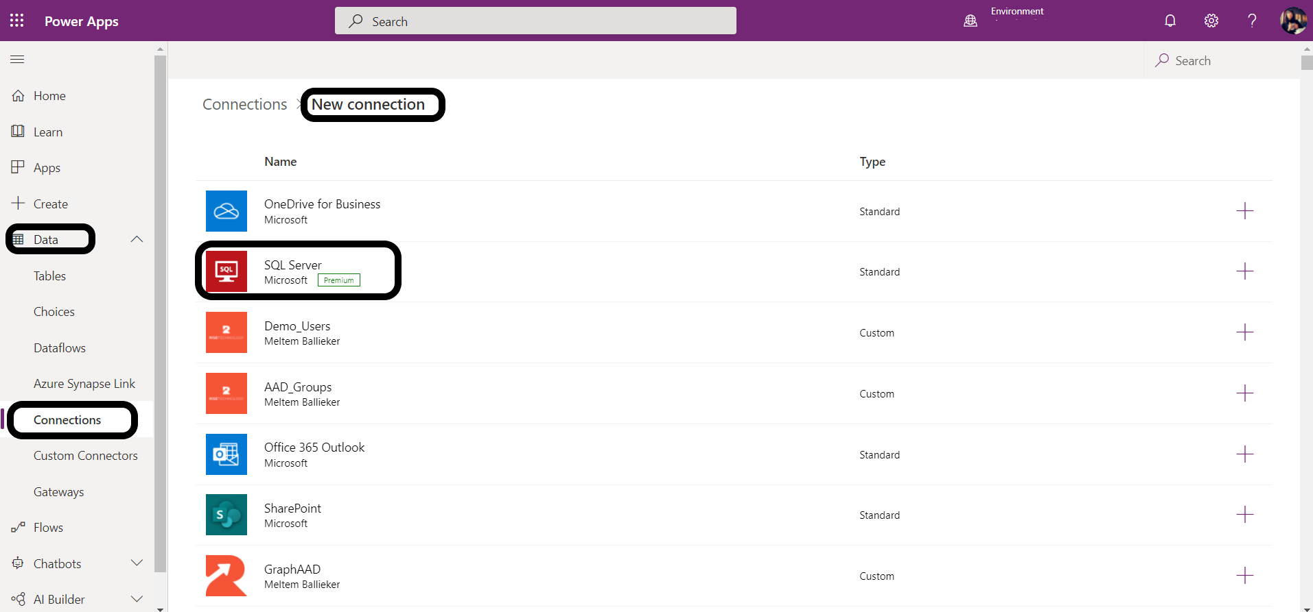The image size is (1313, 612).
Task: Click plus to add SharePoint connection
Action: click(x=1244, y=515)
